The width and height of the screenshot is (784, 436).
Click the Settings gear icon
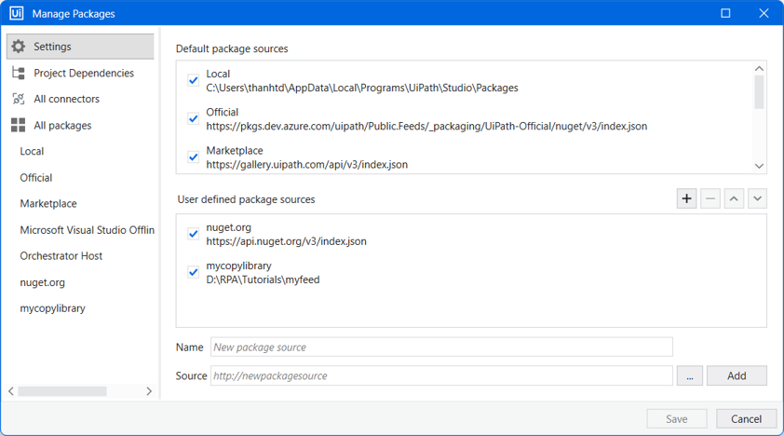click(x=19, y=47)
